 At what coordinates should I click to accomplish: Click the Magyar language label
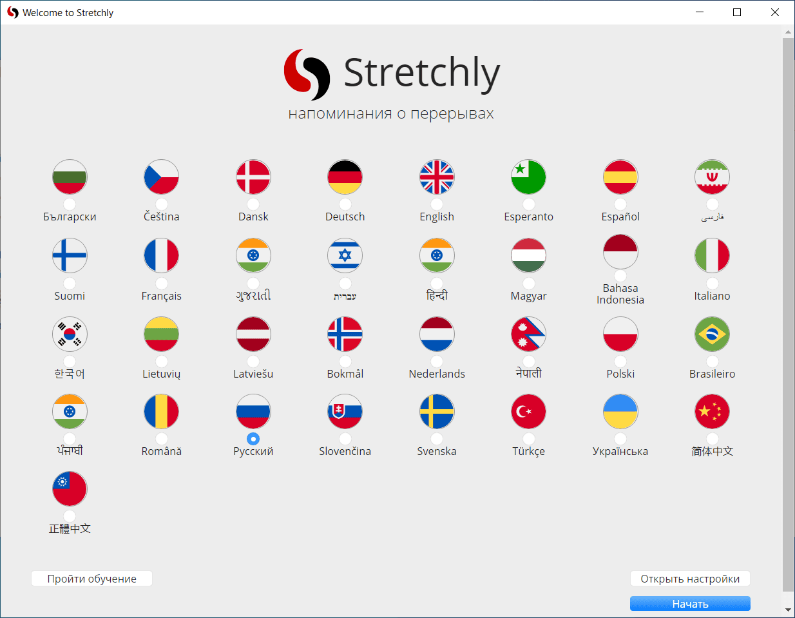pyautogui.click(x=529, y=296)
